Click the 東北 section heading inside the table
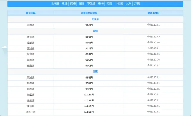Viewport: 191px width, 116px height. pyautogui.click(x=95, y=31)
